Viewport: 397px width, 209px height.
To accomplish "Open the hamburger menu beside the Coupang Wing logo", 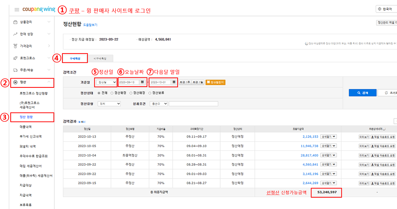I will tap(17, 9).
